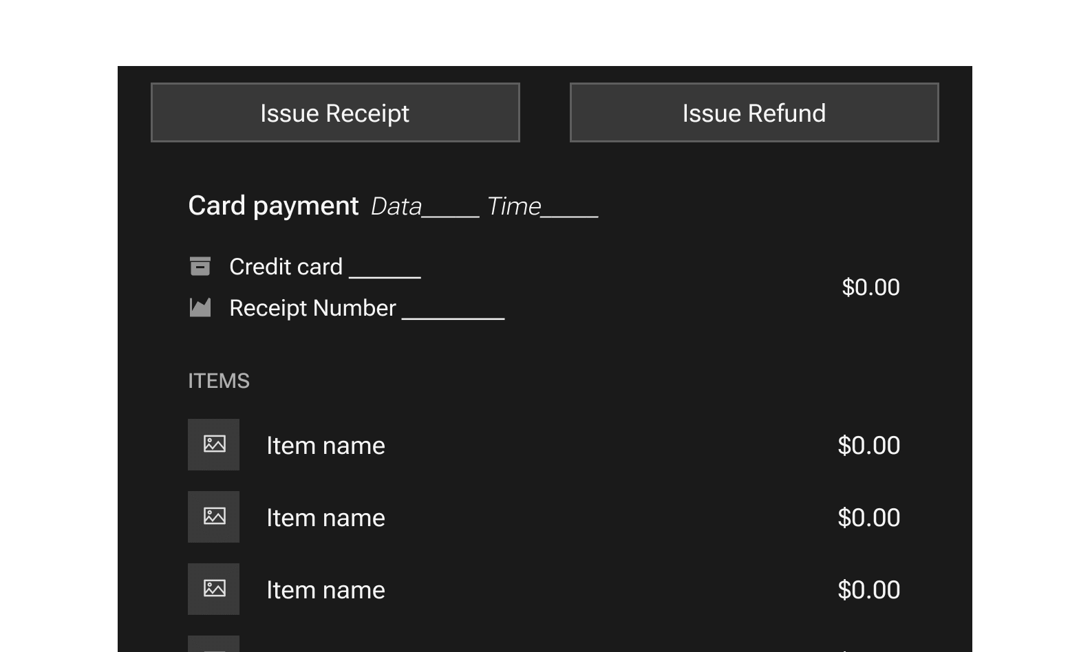Open the second Item name image thumbnail
Image resolution: width=1090 pixels, height=652 pixels.
click(214, 517)
